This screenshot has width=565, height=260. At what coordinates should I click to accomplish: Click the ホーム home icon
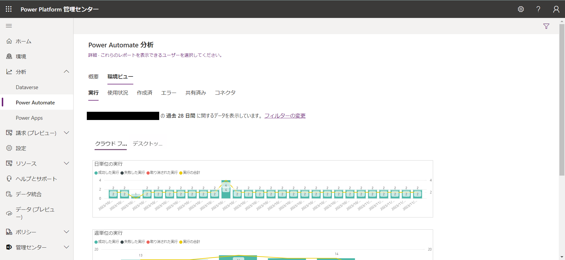point(9,41)
